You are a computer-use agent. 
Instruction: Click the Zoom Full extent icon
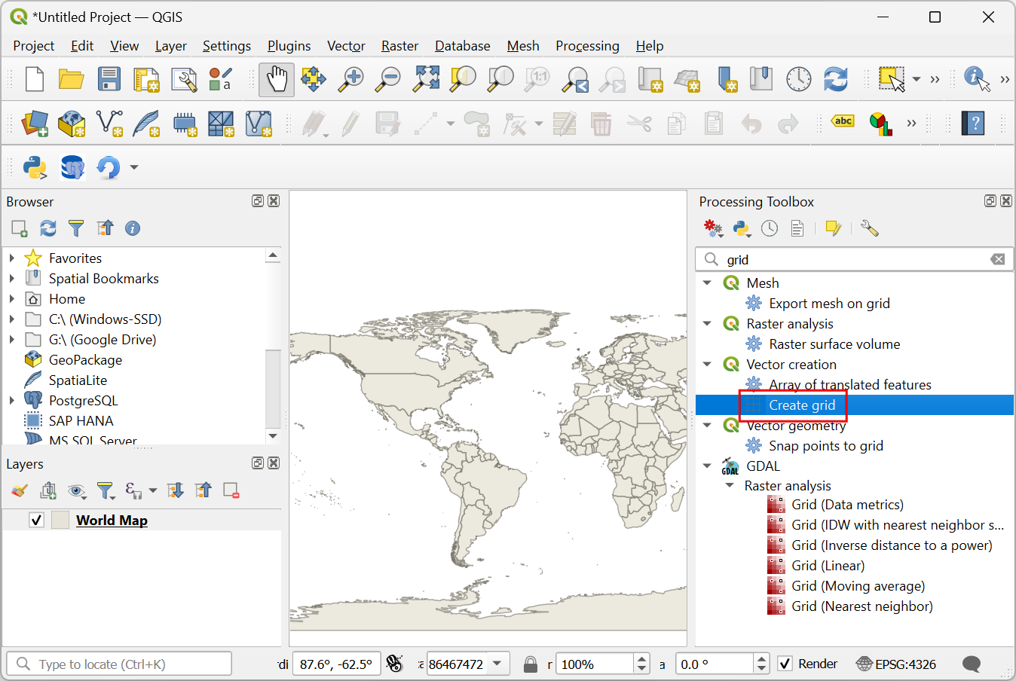tap(426, 79)
